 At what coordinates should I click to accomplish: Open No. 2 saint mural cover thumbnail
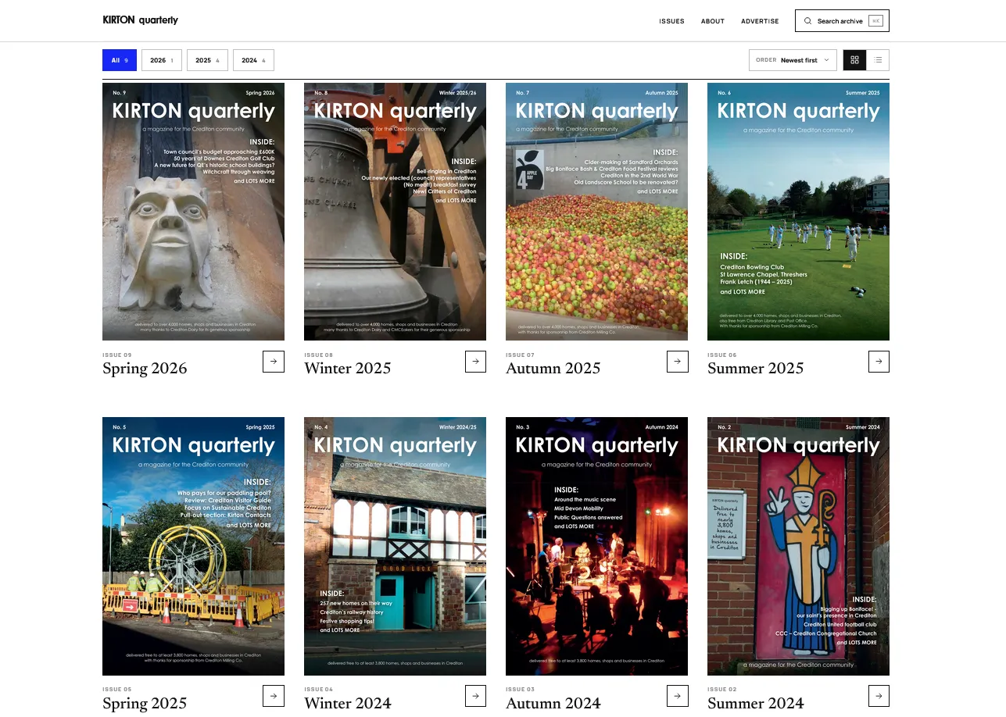798,546
